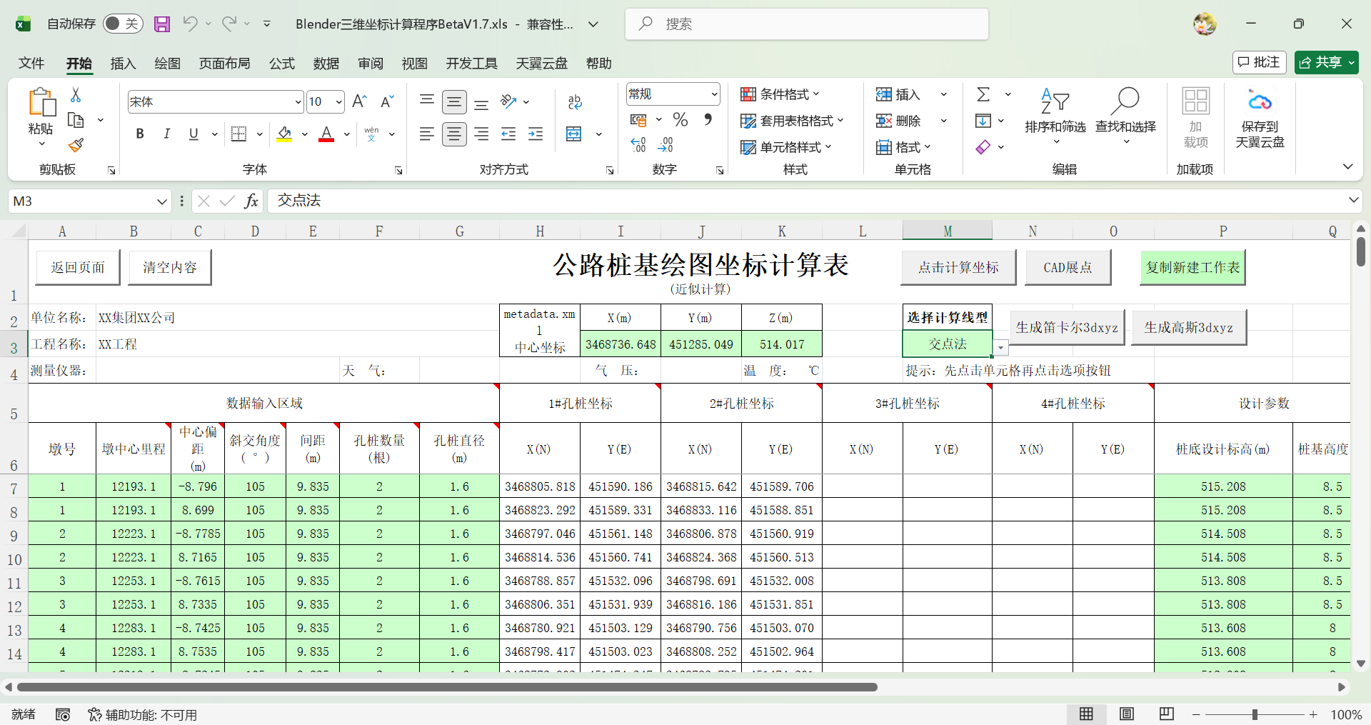Open the 数据 ribbon tab
1371x725 pixels.
pyautogui.click(x=326, y=64)
